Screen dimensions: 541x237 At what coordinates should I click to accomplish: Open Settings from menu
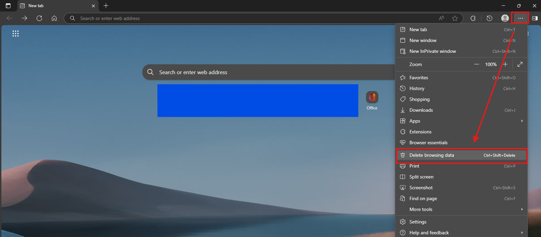(x=461, y=222)
